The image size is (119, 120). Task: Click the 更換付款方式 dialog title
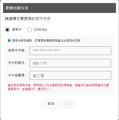(x=17, y=8)
